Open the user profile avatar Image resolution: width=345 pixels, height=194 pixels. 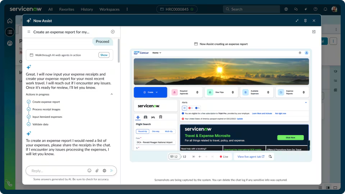334,9
